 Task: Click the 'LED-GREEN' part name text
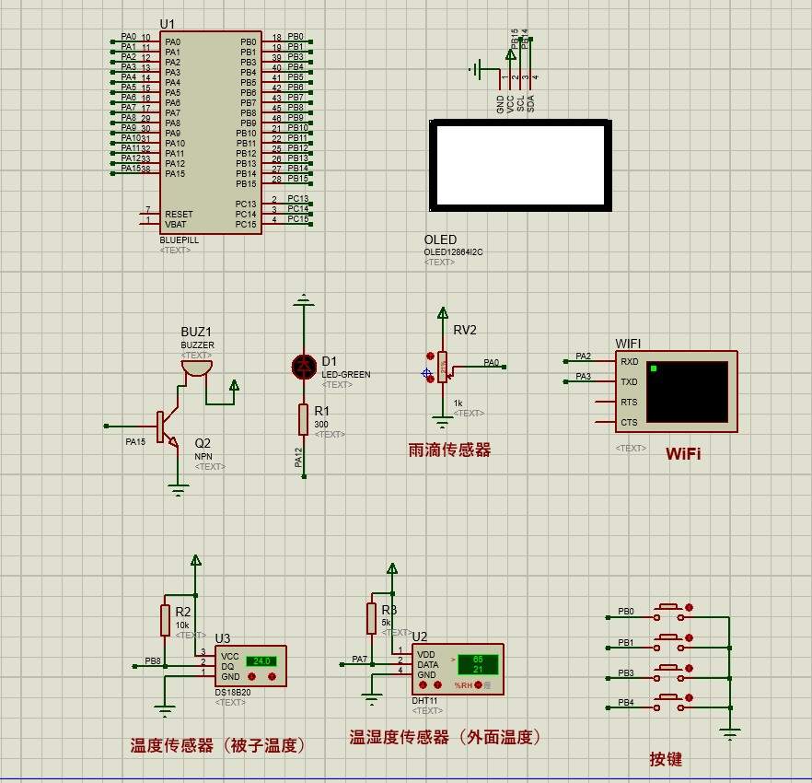coord(346,374)
